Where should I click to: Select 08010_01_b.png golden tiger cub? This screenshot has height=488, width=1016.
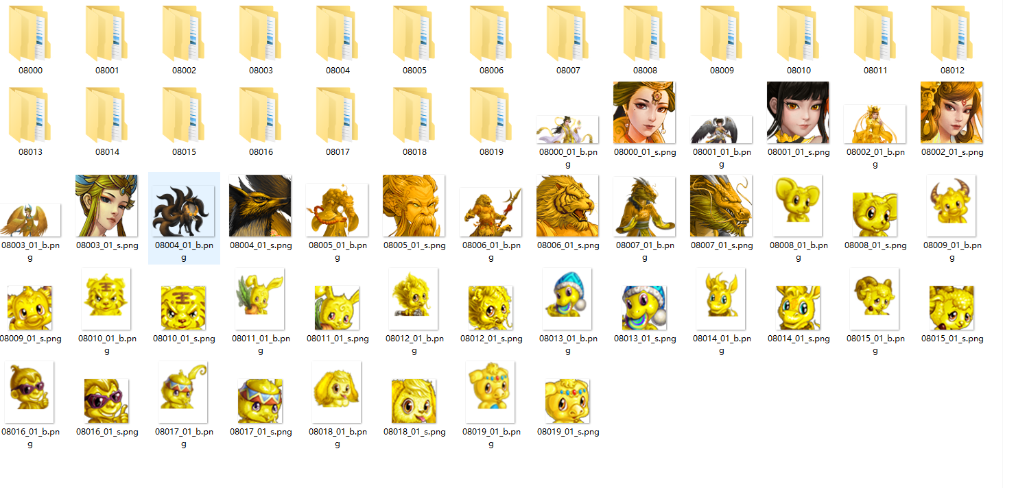tap(106, 299)
